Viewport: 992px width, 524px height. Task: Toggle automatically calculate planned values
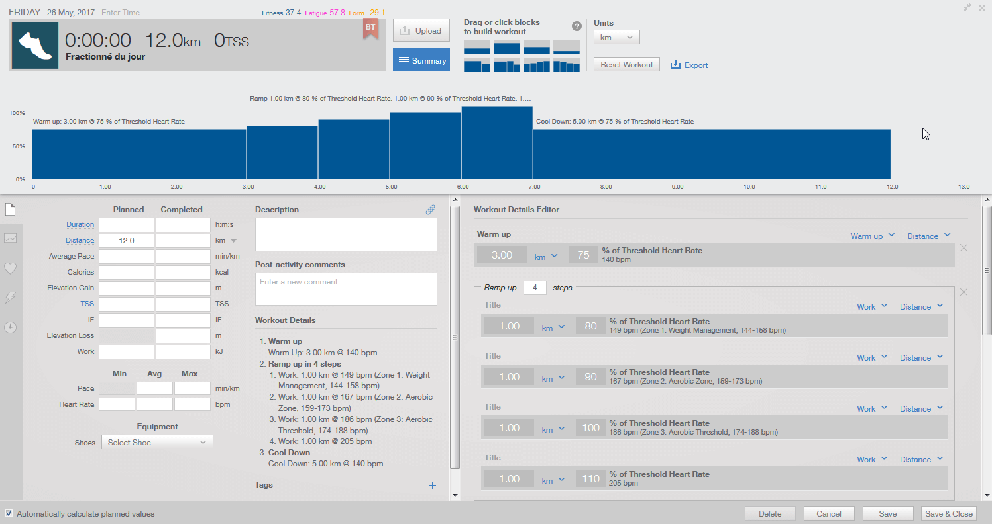9,513
